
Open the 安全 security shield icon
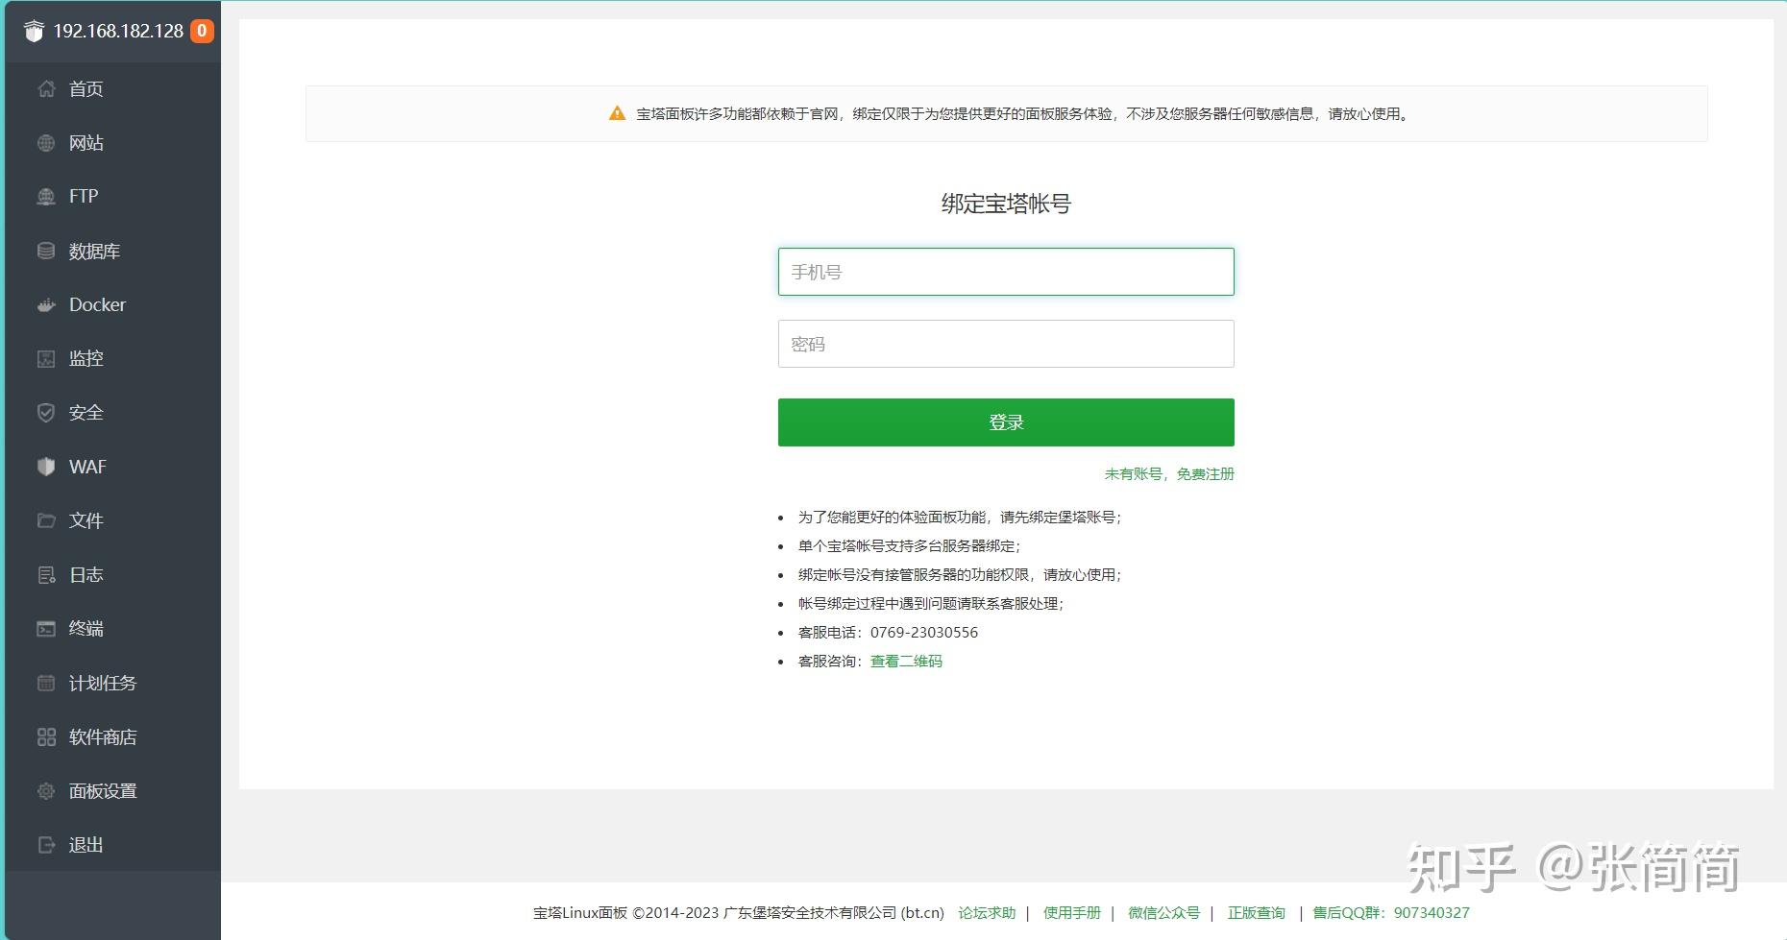(x=46, y=412)
